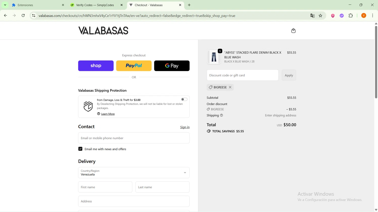View site information icon in address bar
The height and width of the screenshot is (212, 378).
tap(34, 16)
